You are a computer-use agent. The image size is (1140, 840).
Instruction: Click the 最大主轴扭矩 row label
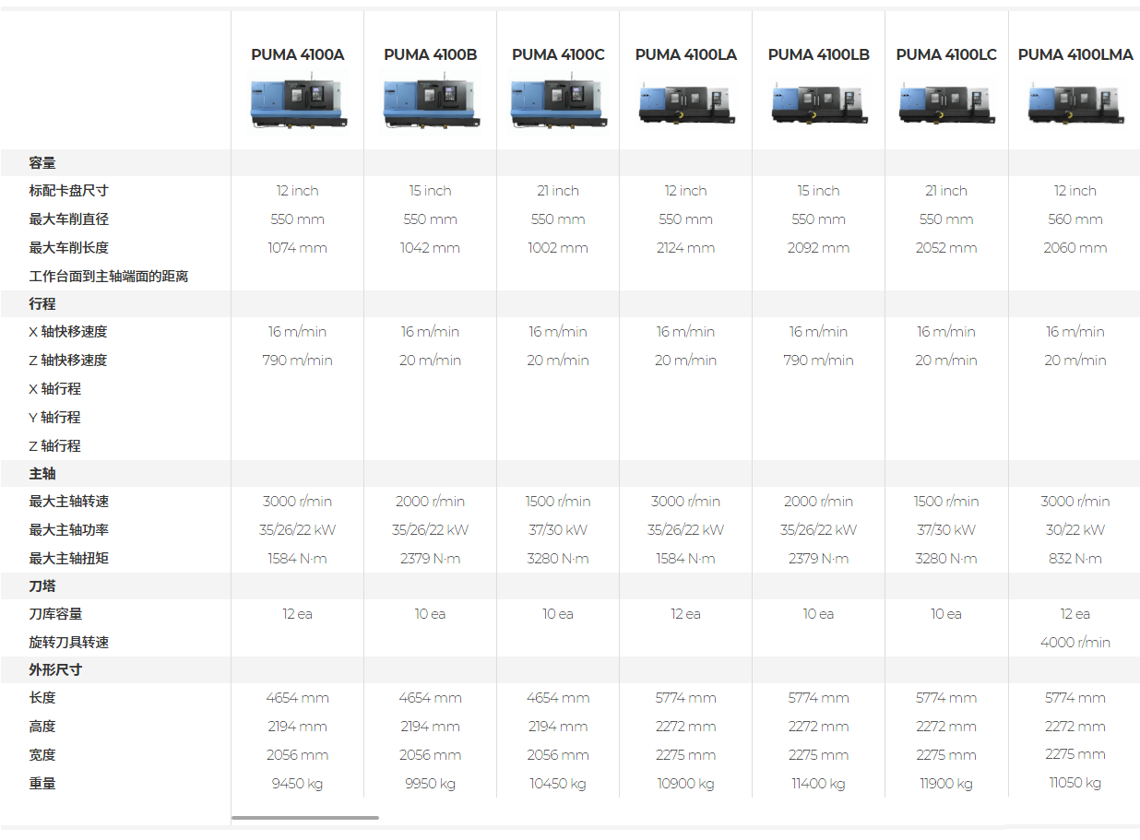pyautogui.click(x=68, y=559)
